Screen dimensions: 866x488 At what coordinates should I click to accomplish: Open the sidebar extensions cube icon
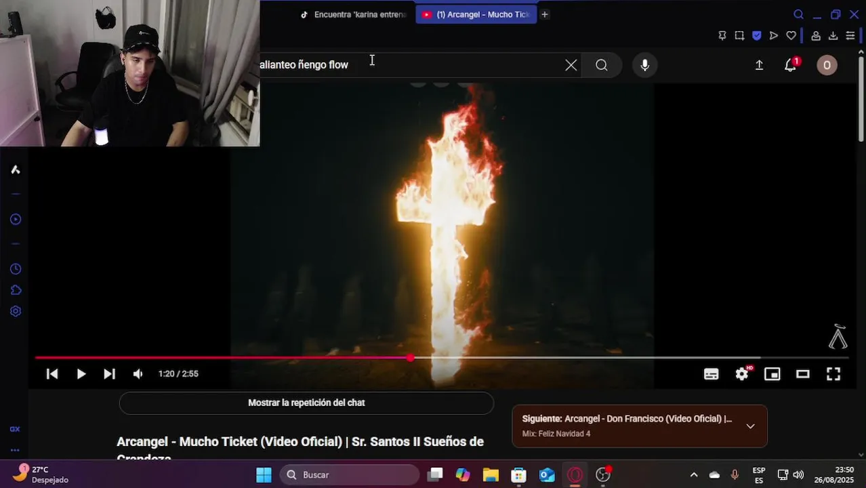[x=16, y=291]
